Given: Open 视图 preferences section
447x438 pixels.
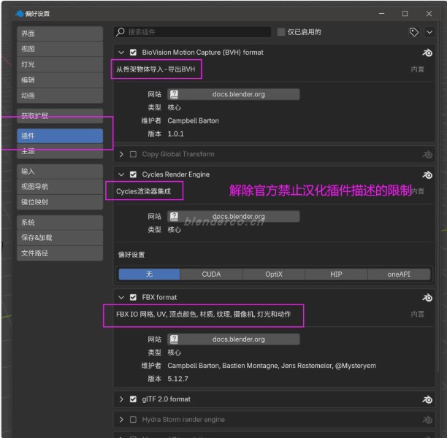Looking at the screenshot, I should (x=60, y=49).
